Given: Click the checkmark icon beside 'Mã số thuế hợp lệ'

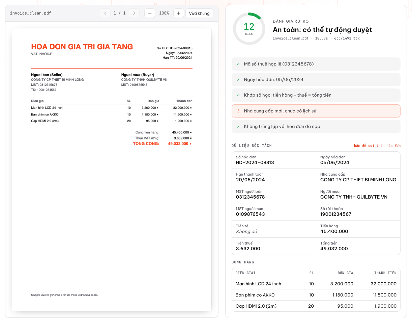Looking at the screenshot, I should (x=238, y=64).
